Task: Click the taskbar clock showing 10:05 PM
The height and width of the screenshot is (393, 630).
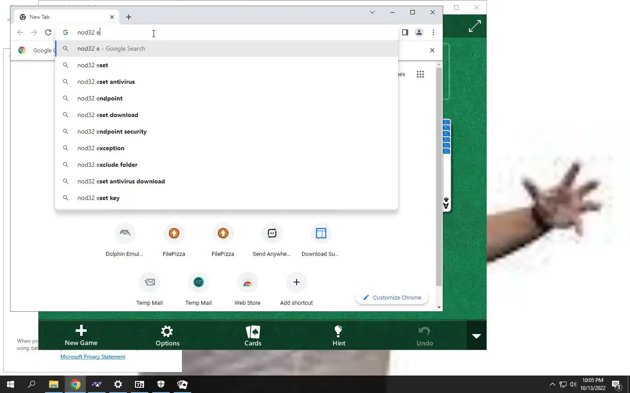Action: tap(593, 384)
